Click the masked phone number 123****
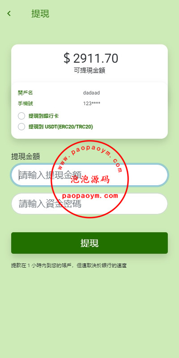The width and height of the screenshot is (179, 358). pos(92,104)
